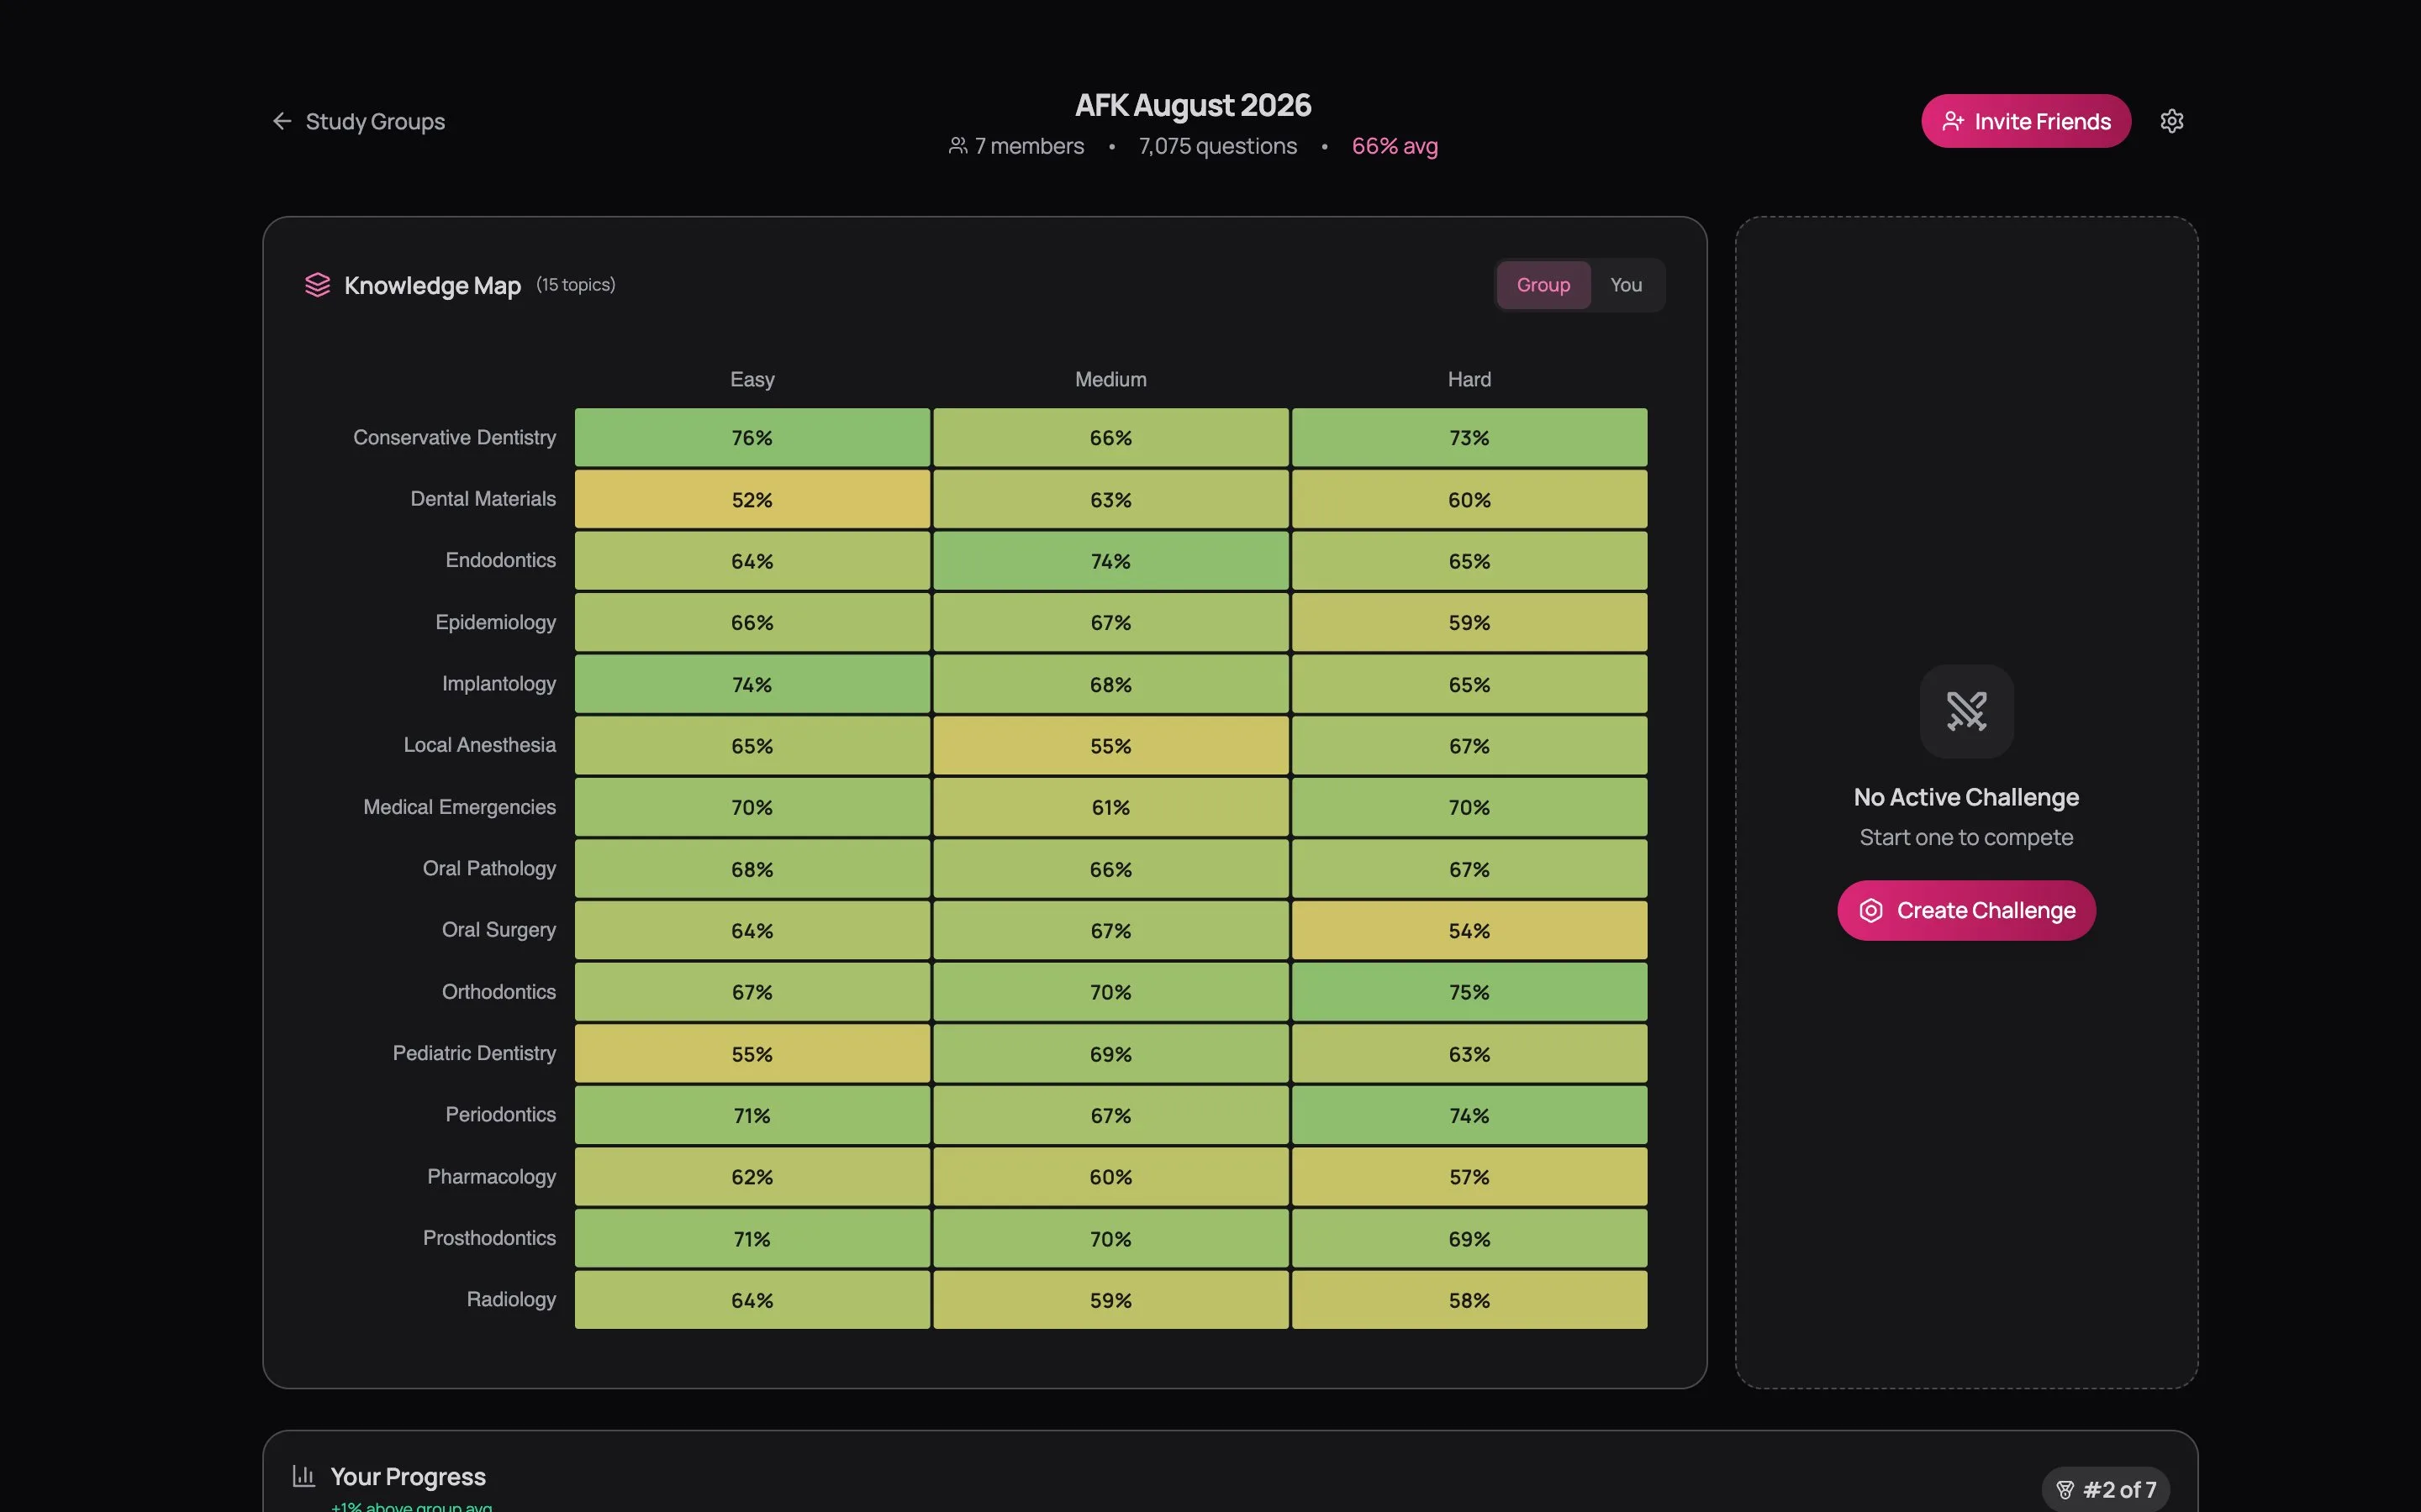This screenshot has width=2421, height=1512.
Task: Keep Group view selected in the toggle
Action: click(1543, 285)
